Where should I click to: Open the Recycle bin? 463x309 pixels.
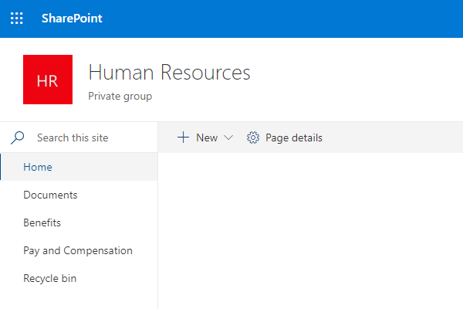(49, 278)
